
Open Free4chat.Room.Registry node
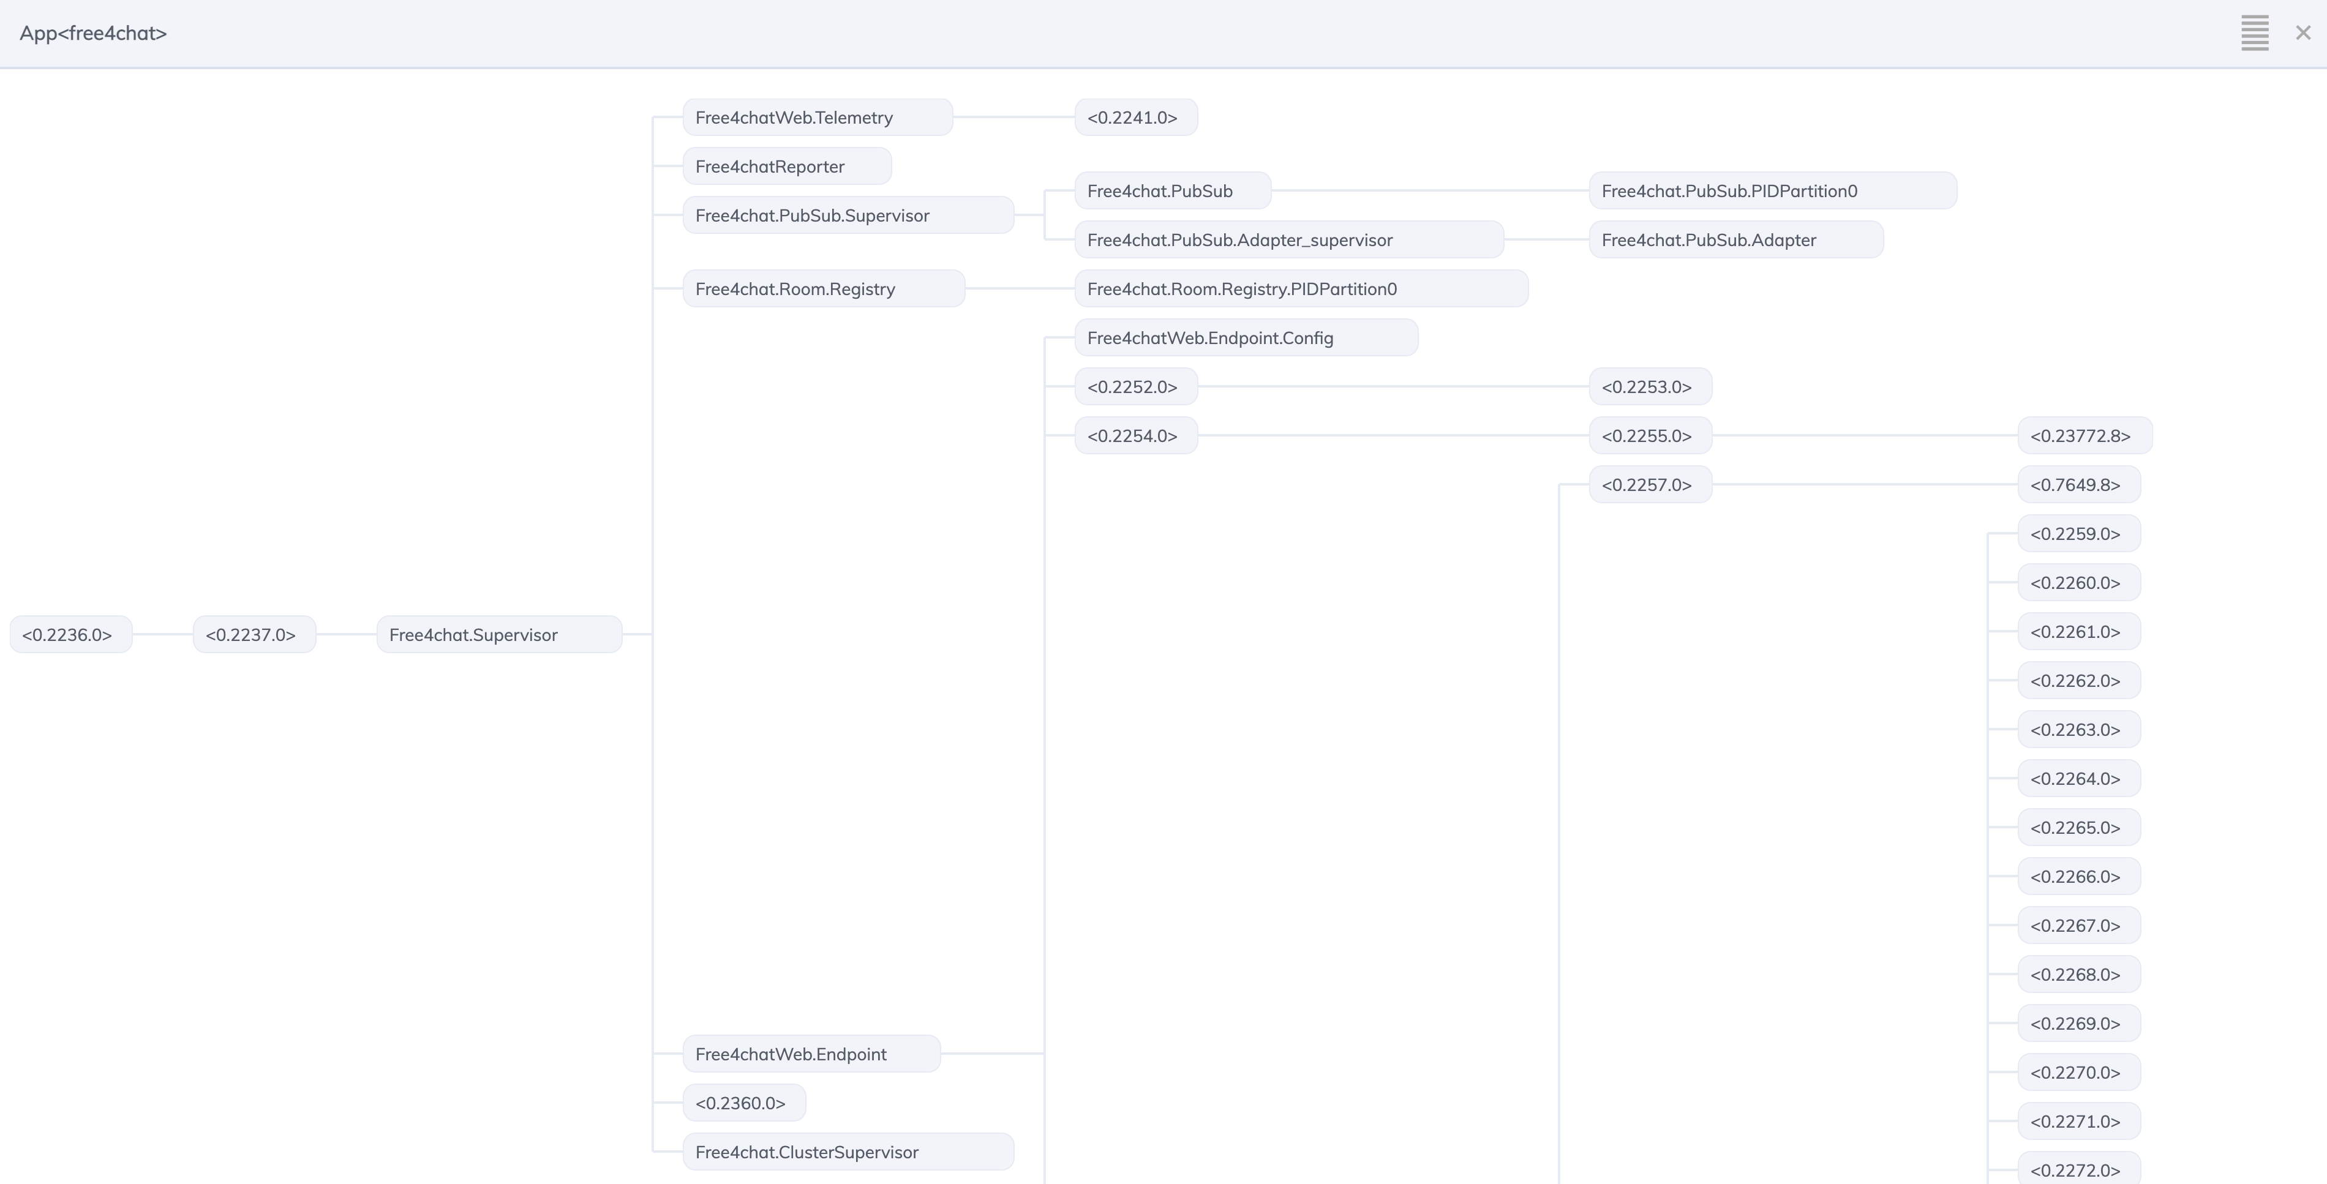tap(823, 289)
